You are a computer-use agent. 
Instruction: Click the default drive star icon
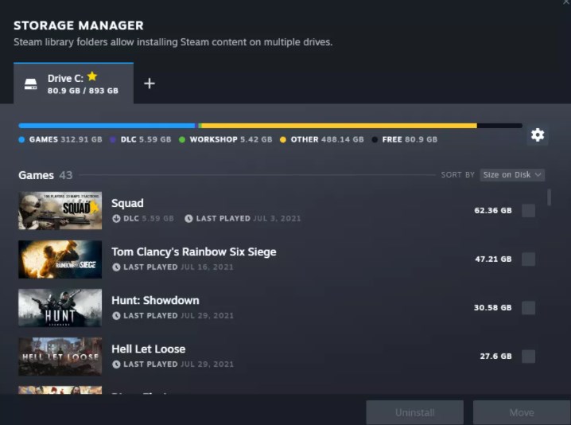[92, 76]
